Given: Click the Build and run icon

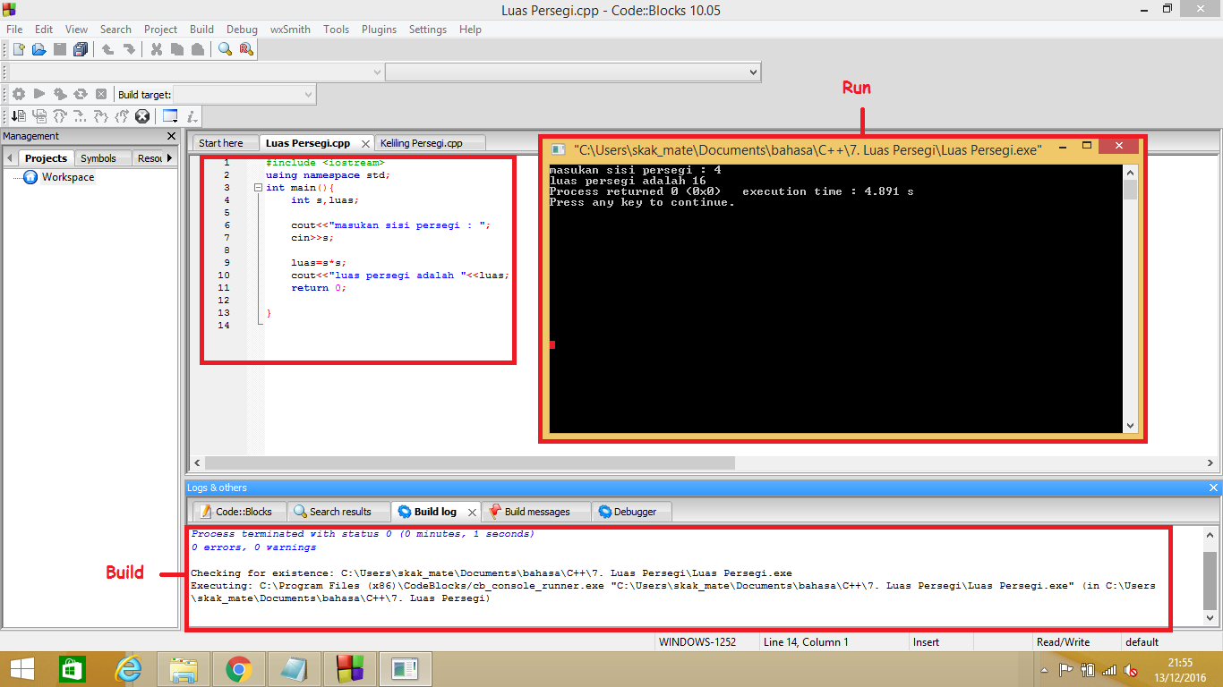Looking at the screenshot, I should (x=60, y=94).
